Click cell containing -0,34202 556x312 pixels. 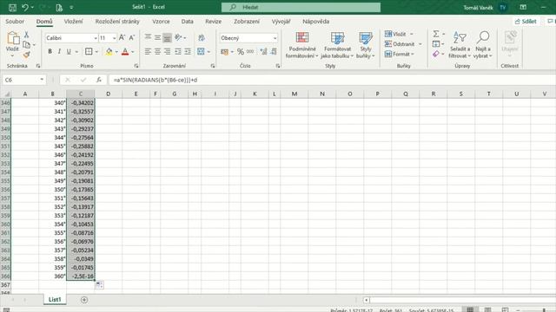click(81, 102)
